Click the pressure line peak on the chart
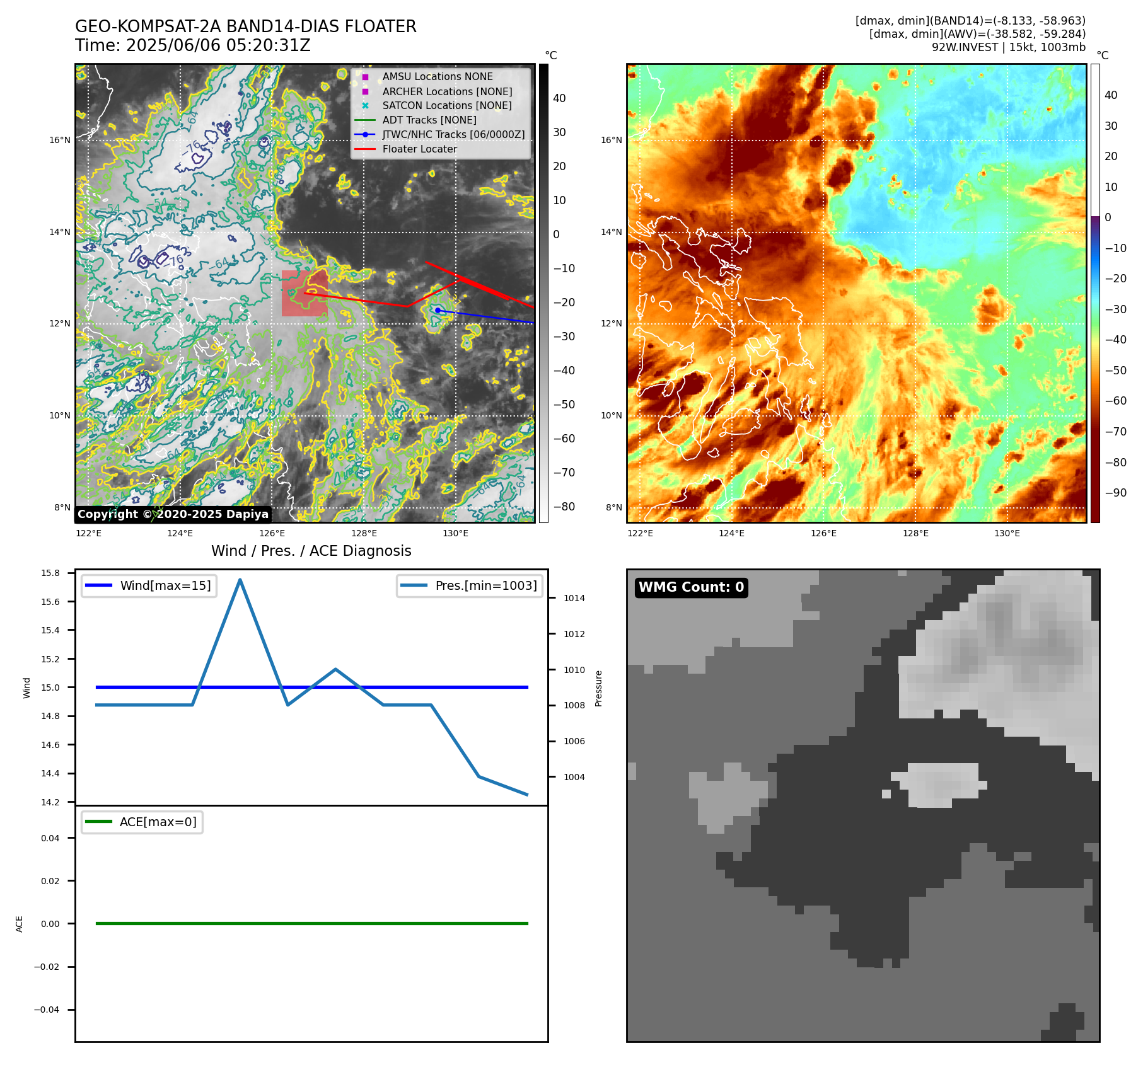The image size is (1143, 1065). (x=240, y=579)
